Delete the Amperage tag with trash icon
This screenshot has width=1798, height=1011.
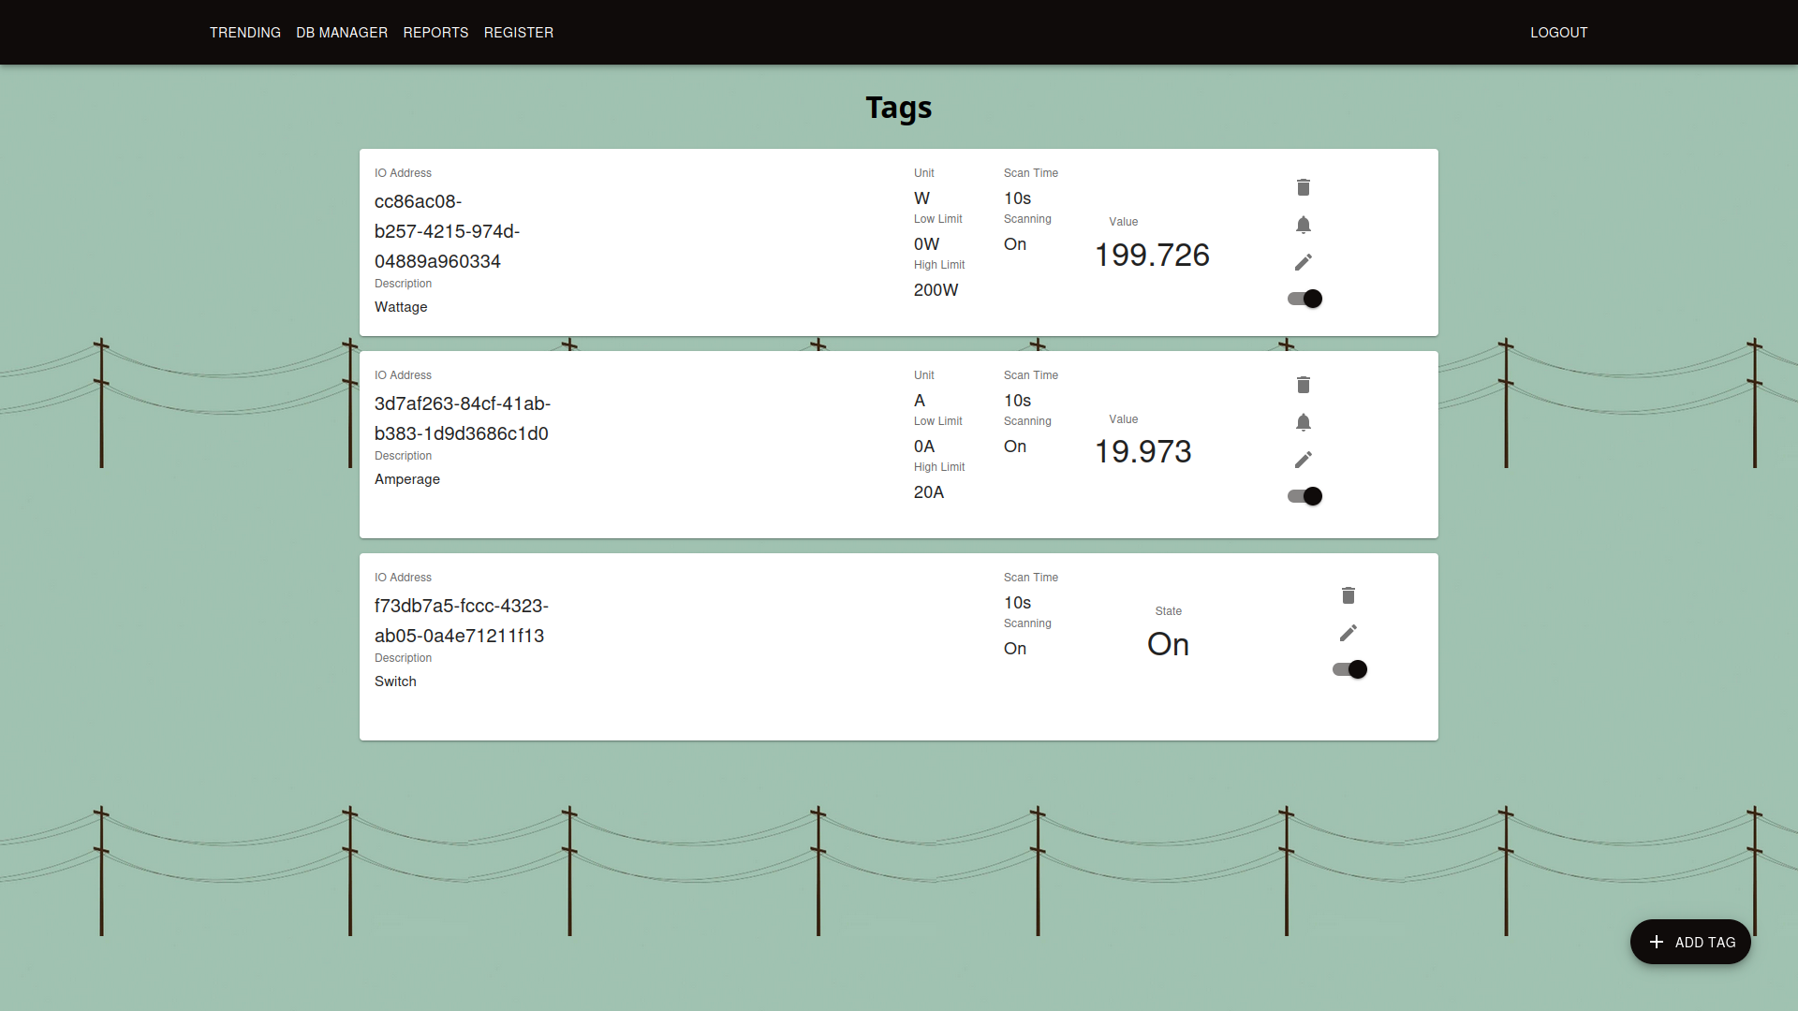click(1304, 385)
